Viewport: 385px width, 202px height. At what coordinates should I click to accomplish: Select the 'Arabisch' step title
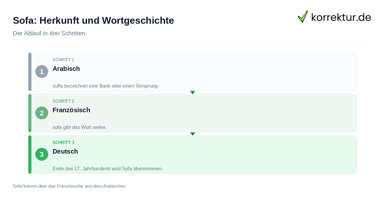click(66, 69)
